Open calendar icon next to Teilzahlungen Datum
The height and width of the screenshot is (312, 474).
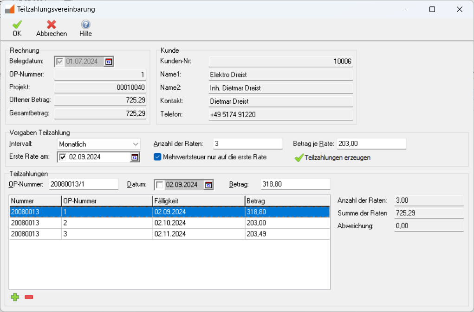point(208,185)
